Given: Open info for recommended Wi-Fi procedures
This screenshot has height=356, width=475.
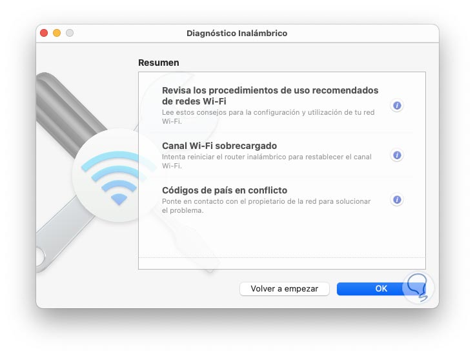Looking at the screenshot, I should (x=397, y=106).
